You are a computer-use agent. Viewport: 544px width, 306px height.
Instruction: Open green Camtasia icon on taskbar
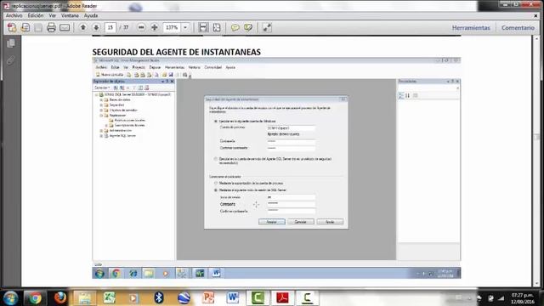click(258, 298)
